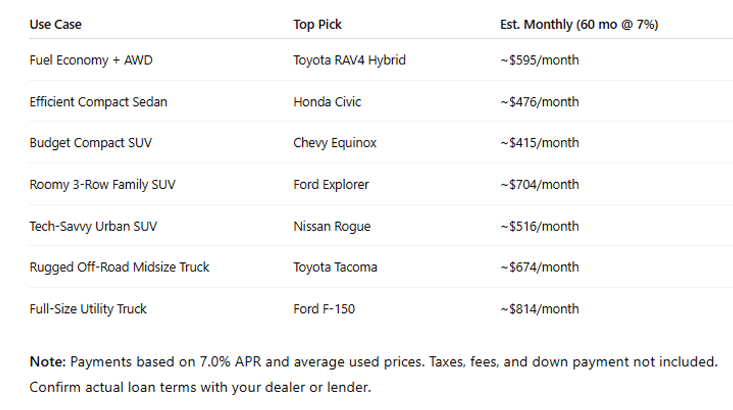The width and height of the screenshot is (733, 410).
Task: Click the Use Case column header
Action: pyautogui.click(x=55, y=24)
